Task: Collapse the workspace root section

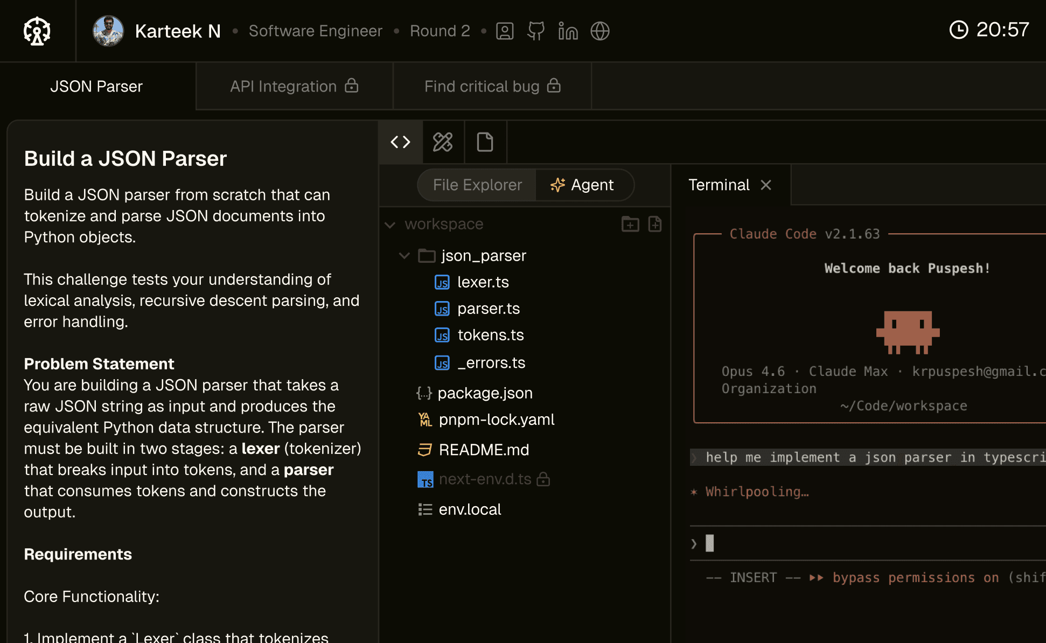Action: click(390, 225)
